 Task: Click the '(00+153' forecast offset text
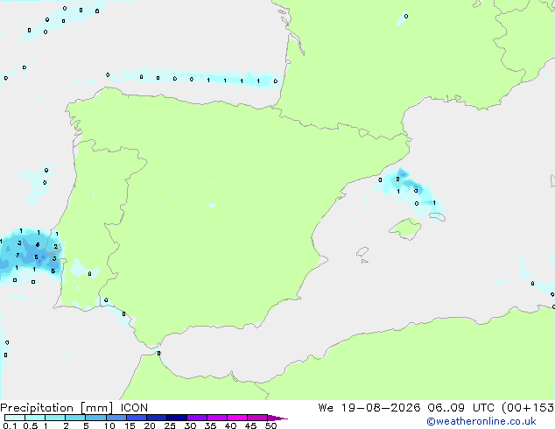[528, 408]
